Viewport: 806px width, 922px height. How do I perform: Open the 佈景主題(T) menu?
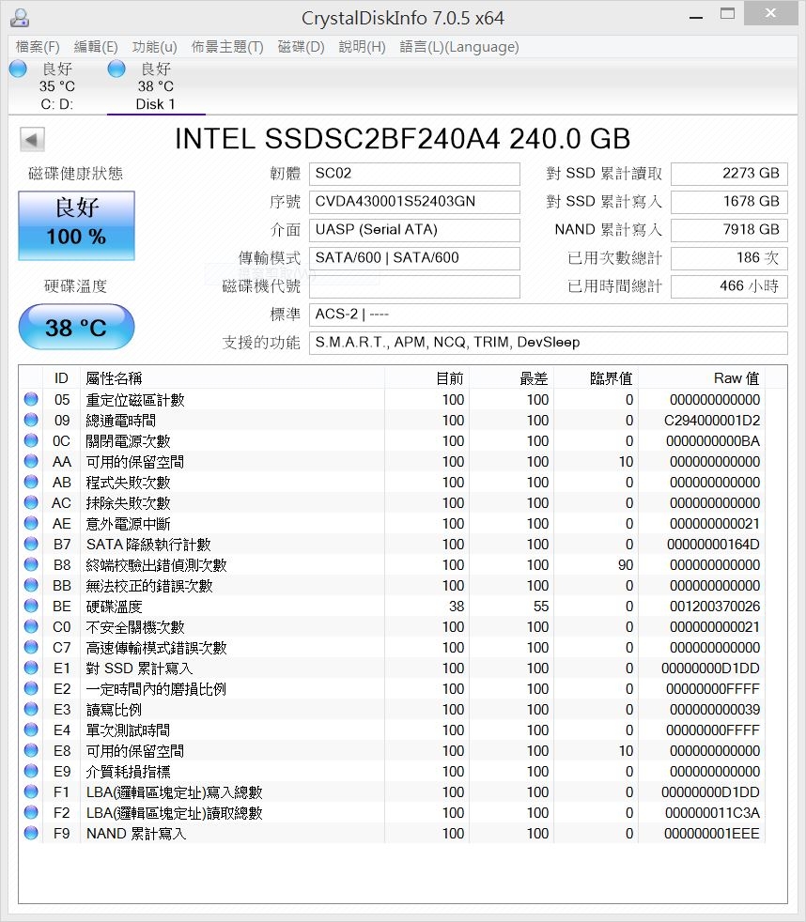coord(227,47)
